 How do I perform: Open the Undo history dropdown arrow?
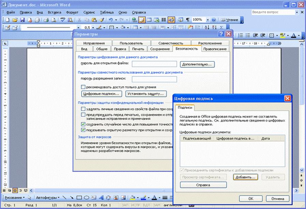(x=116, y=20)
